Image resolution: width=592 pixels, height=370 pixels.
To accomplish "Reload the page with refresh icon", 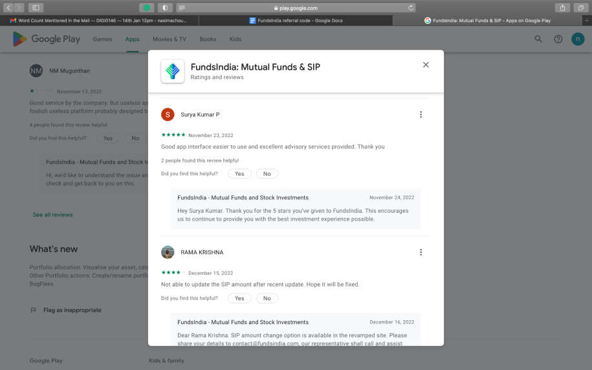I will [x=411, y=8].
